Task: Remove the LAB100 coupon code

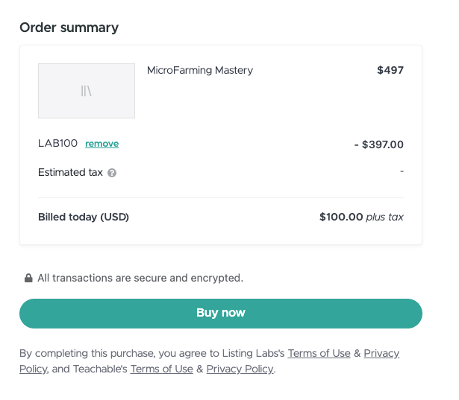Action: click(x=102, y=144)
